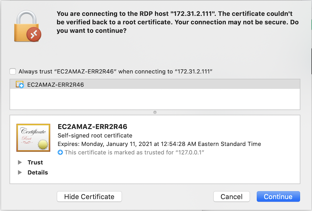The width and height of the screenshot is (312, 211).
Task: Click the red Remote Desktop badge on the padlock
Action: 35,34
